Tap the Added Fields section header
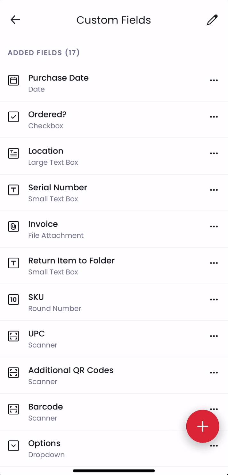 44,53
